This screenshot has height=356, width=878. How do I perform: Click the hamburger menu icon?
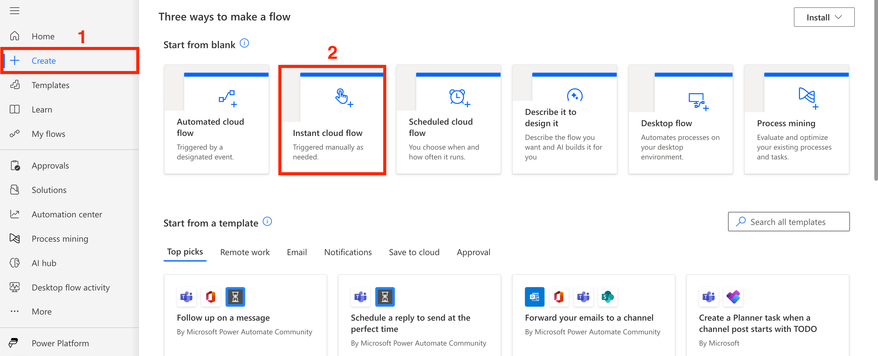coord(14,11)
